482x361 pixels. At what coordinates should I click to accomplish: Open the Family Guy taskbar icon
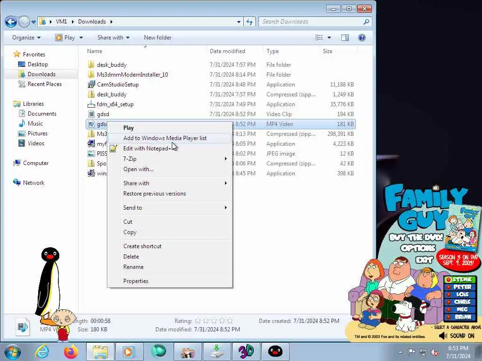(187, 352)
